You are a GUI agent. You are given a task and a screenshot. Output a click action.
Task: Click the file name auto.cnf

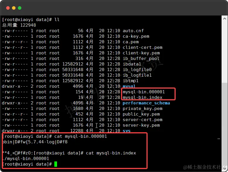click(x=133, y=31)
